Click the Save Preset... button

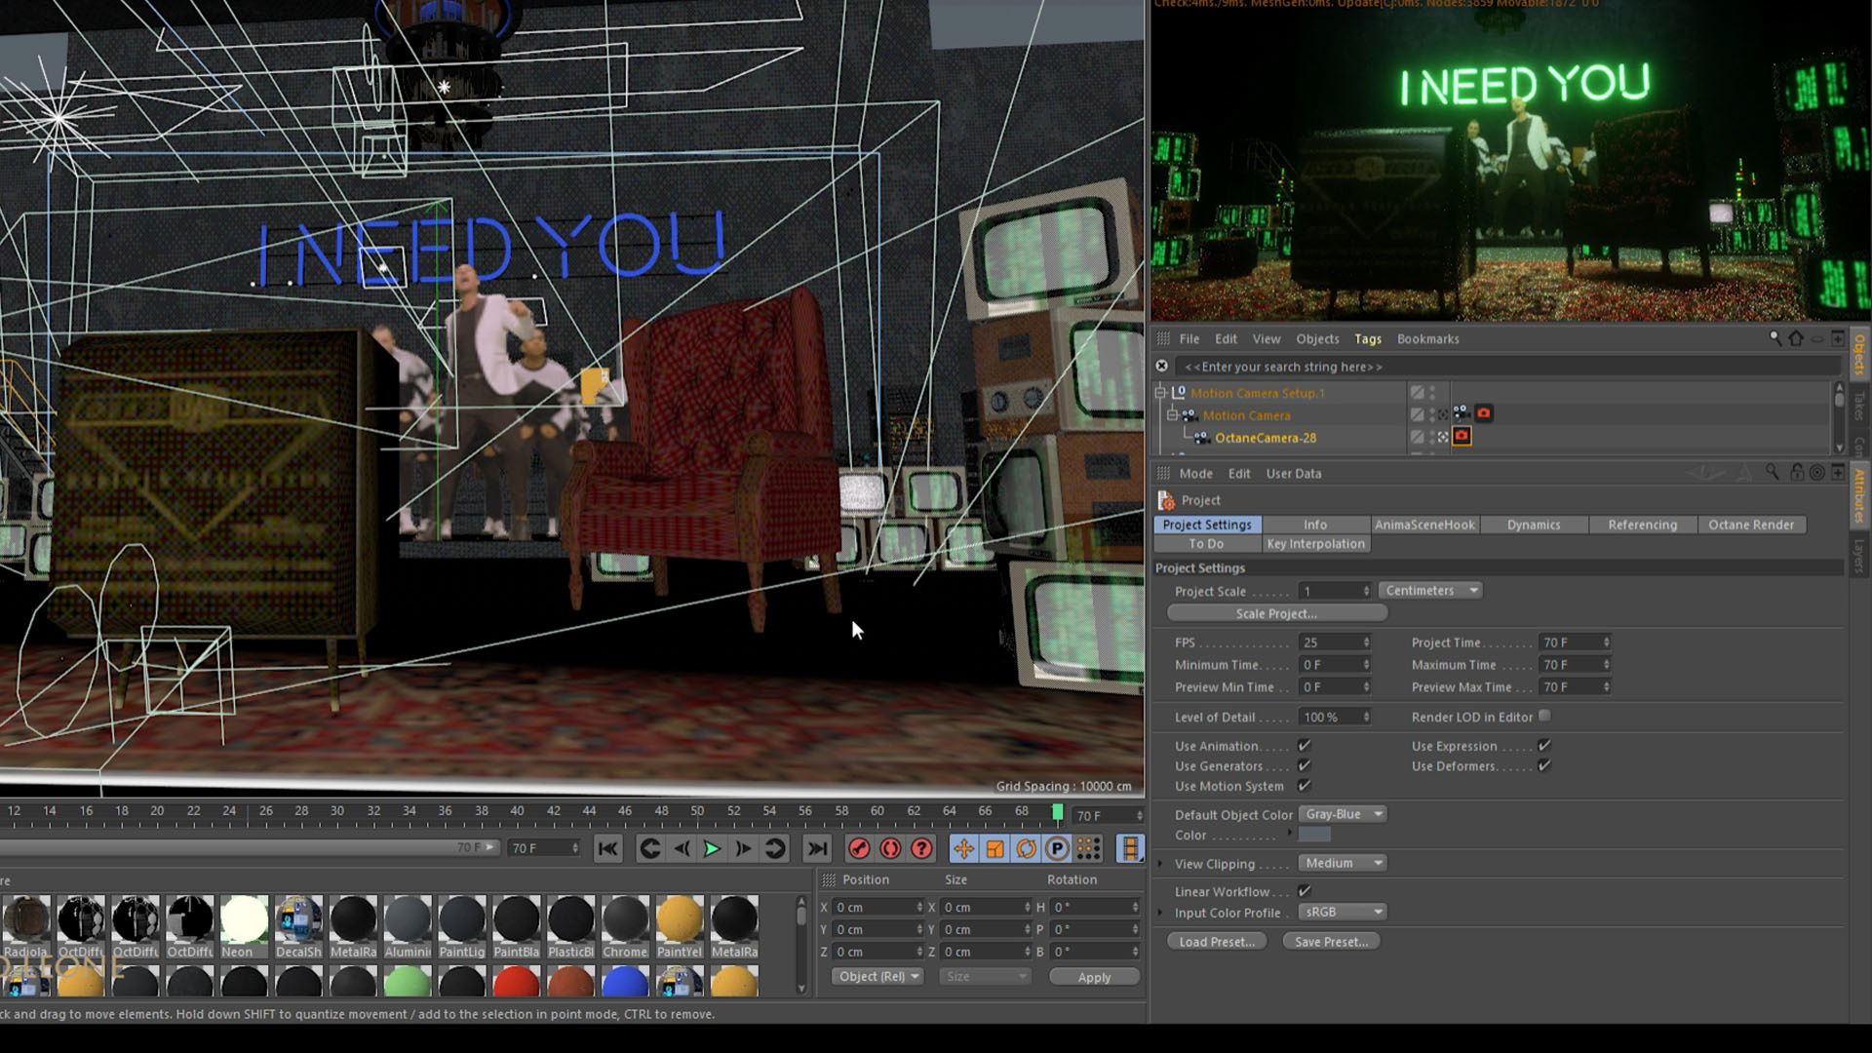coord(1331,941)
